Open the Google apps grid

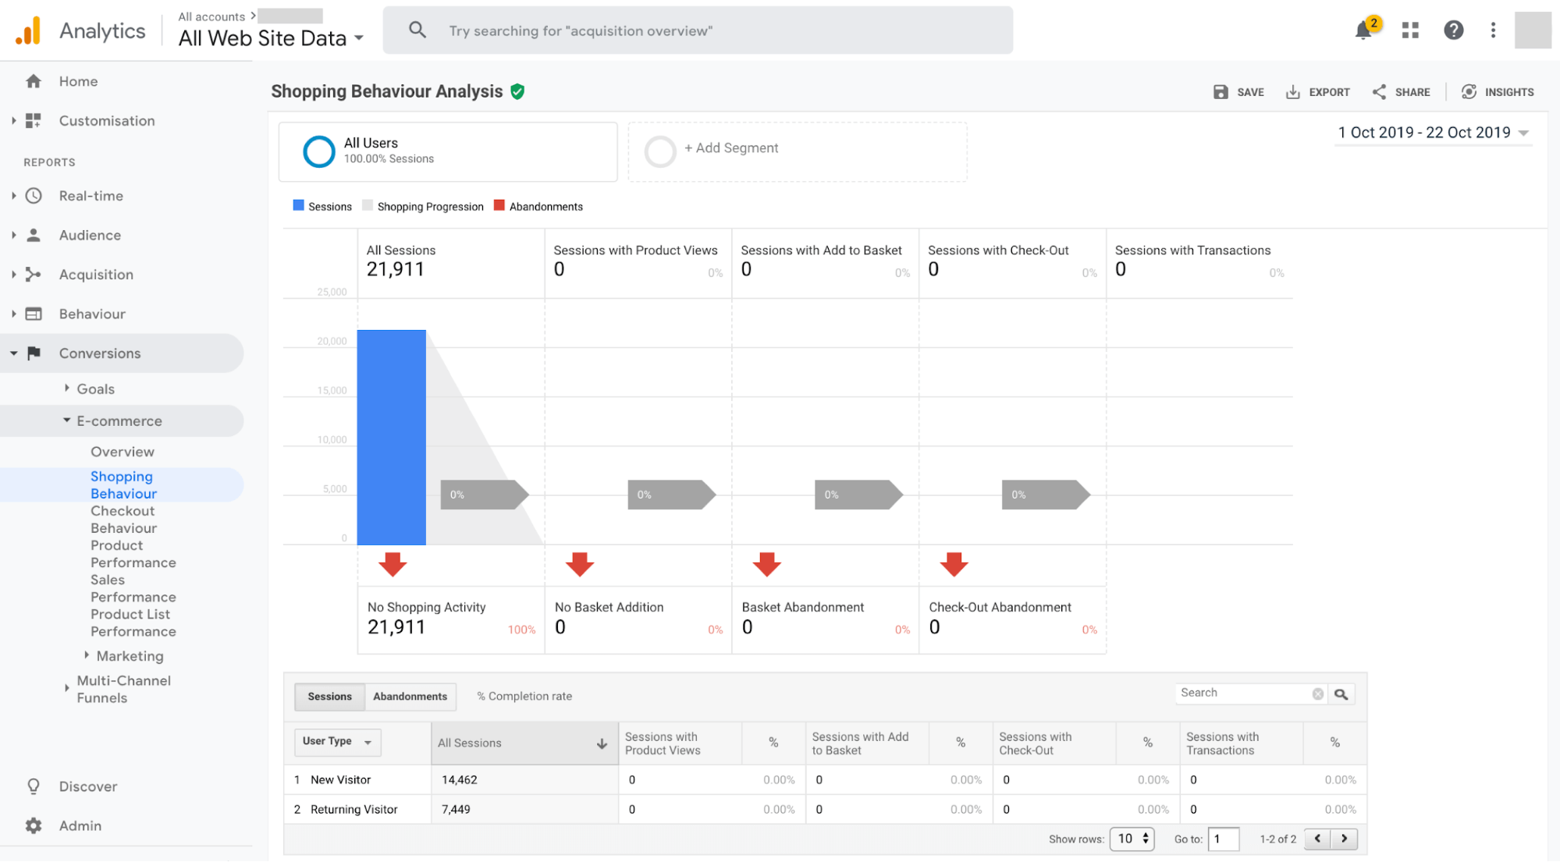pos(1409,30)
